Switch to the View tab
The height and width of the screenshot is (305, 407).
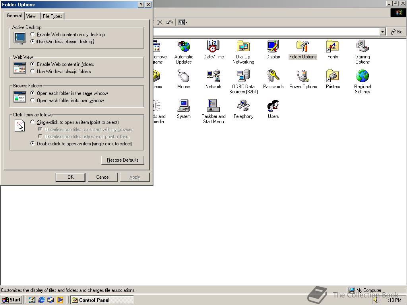click(31, 16)
